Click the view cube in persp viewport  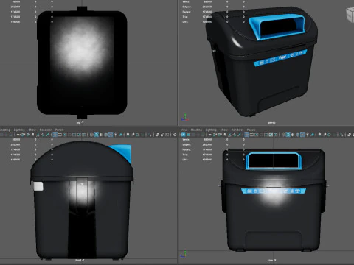click(x=350, y=15)
